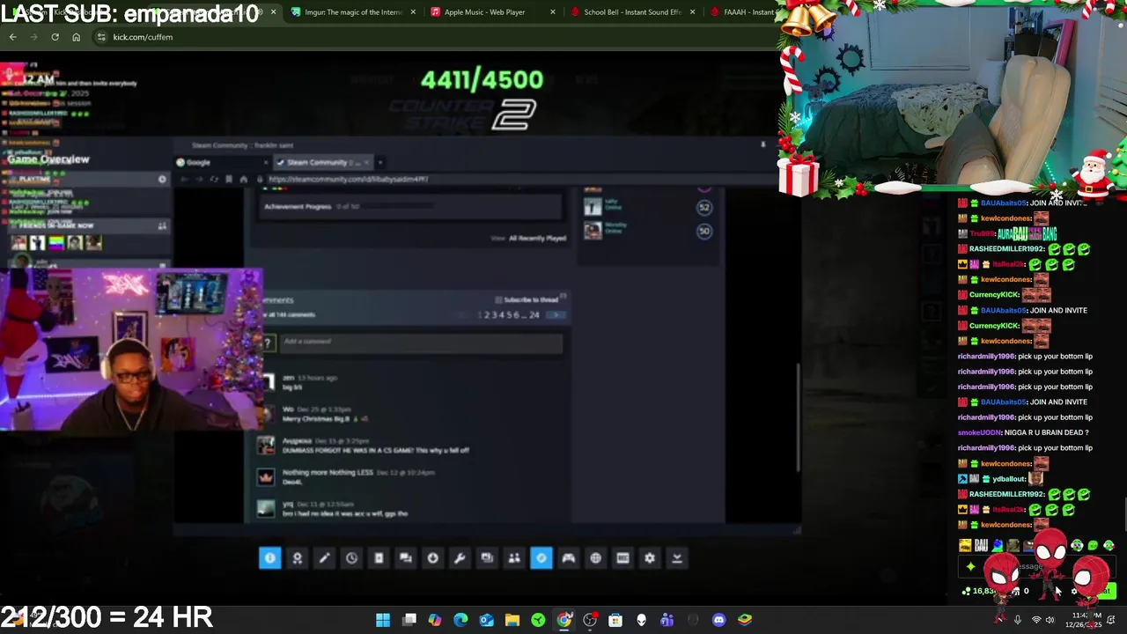The height and width of the screenshot is (634, 1127).
Task: Grab Steam overlay browser vertical scrollbar
Action: pos(798,418)
